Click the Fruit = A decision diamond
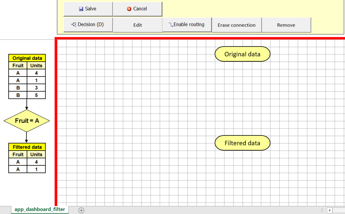Image resolution: width=345 pixels, height=214 pixels. point(27,121)
